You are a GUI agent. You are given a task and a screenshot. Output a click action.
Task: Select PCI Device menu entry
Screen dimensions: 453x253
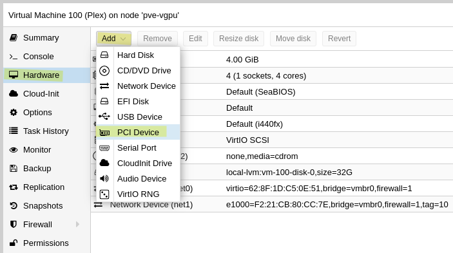[138, 132]
